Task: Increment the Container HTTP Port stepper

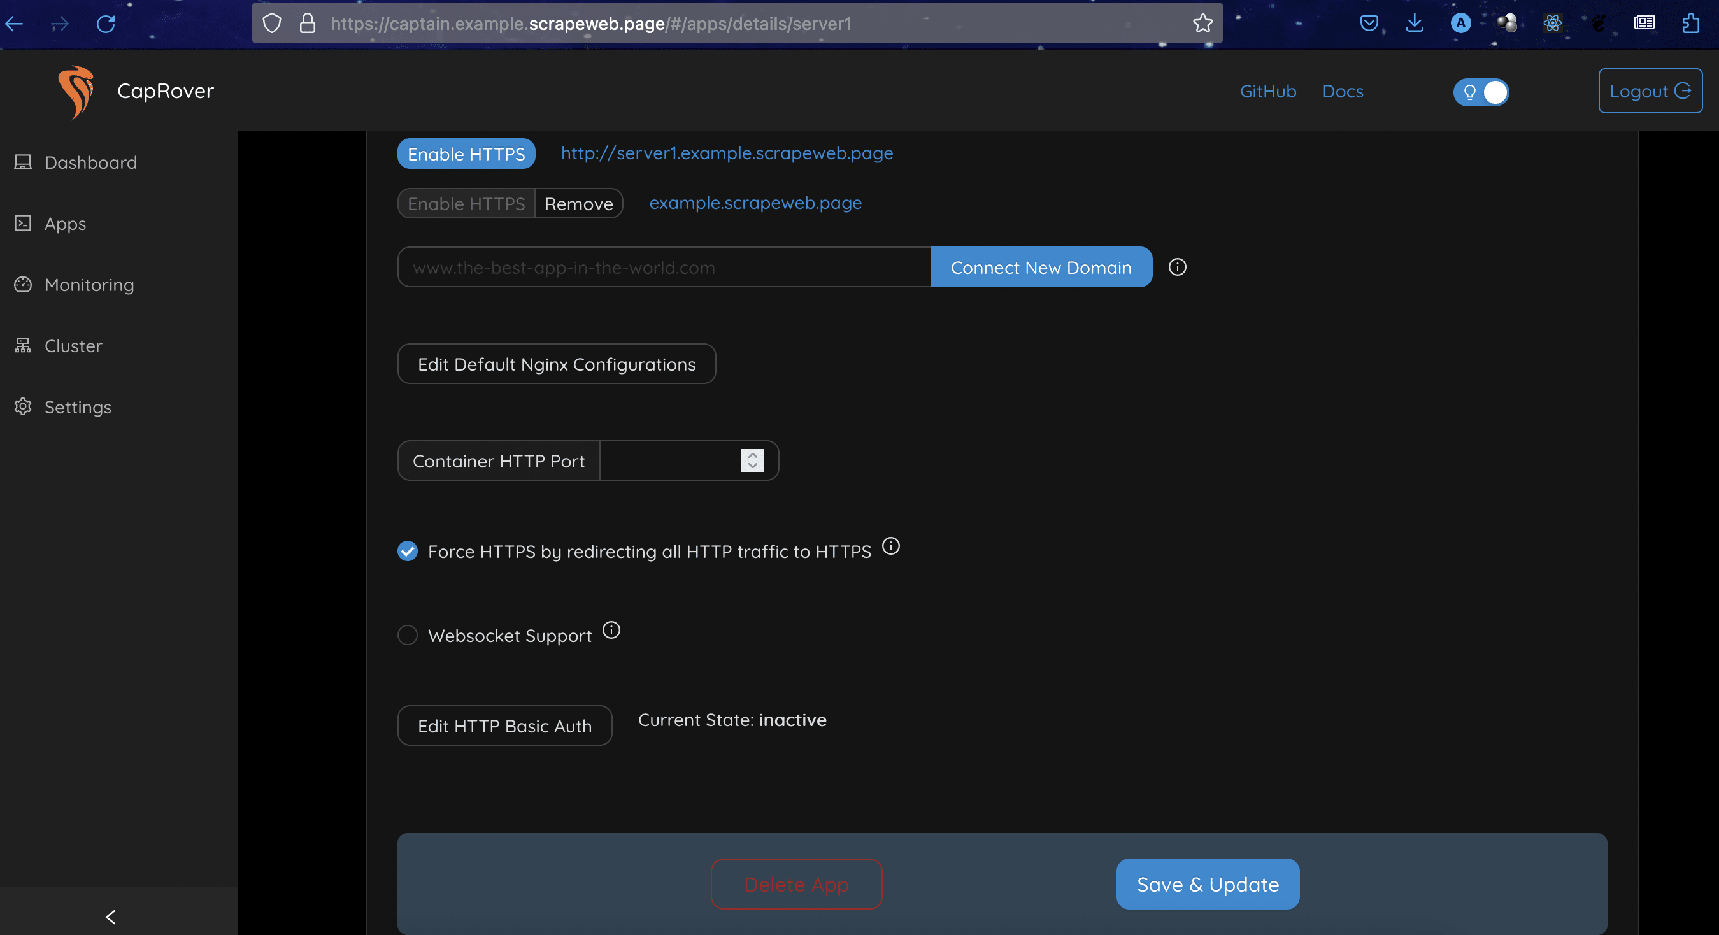Action: [753, 455]
